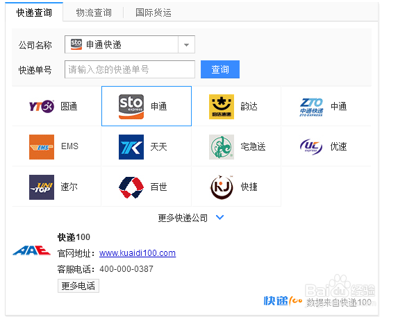This screenshot has width=398, height=317.
Task: Open the 公司名称 dropdown arrow
Action: (187, 44)
